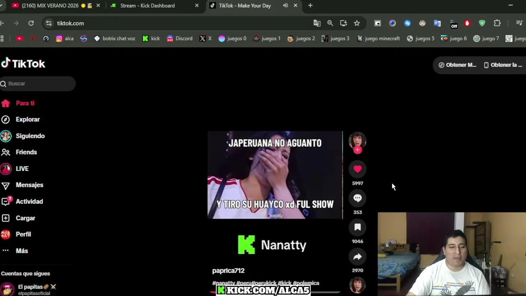View site information icon in address bar
Viewport: 526px width, 296px height.
(x=48, y=23)
